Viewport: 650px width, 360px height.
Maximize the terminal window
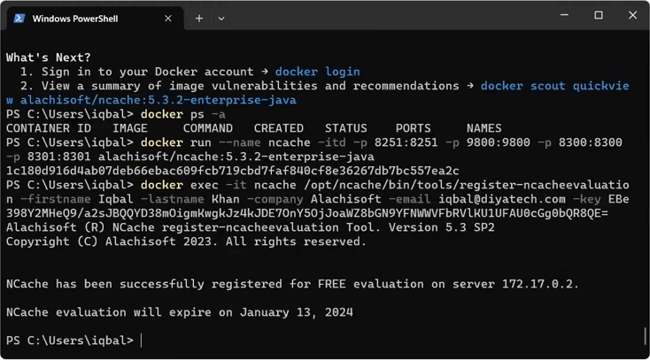(x=599, y=15)
